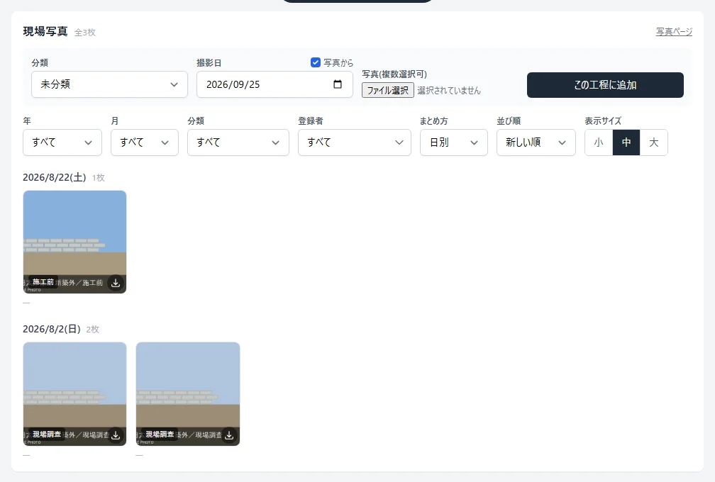This screenshot has height=482, width=715.
Task: Select medium 中 display size
Action: (626, 142)
